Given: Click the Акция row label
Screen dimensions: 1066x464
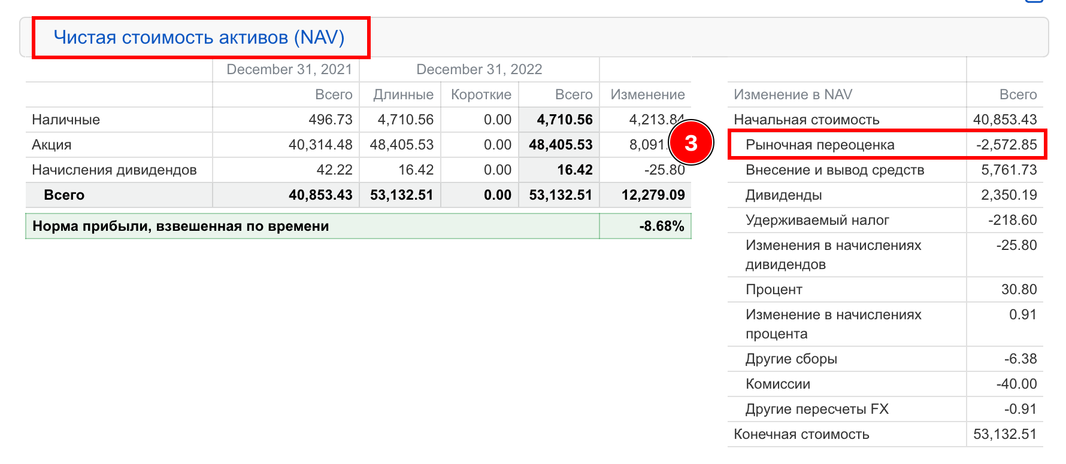Looking at the screenshot, I should pos(52,145).
